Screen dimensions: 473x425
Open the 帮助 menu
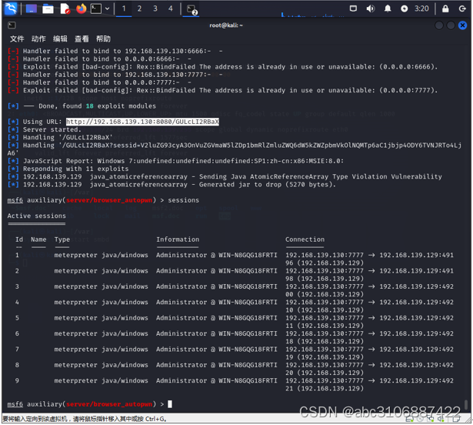tap(103, 38)
